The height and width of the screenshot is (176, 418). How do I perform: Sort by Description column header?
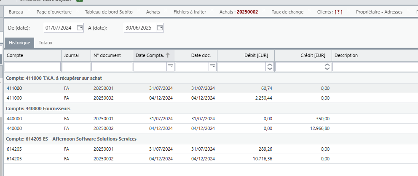(x=375, y=55)
